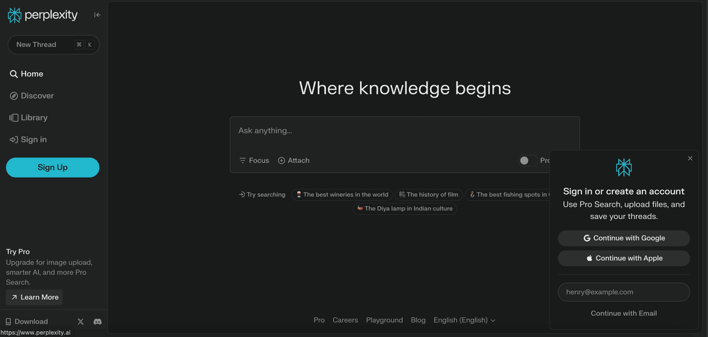Open the Focus options dropdown

pos(254,161)
